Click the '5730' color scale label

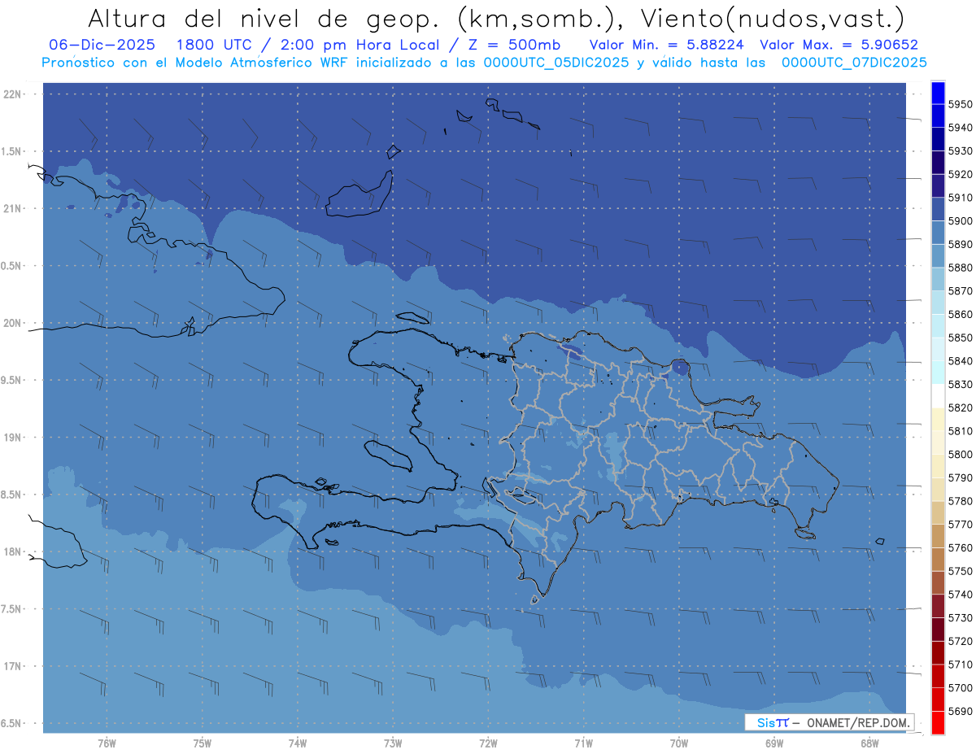[960, 618]
